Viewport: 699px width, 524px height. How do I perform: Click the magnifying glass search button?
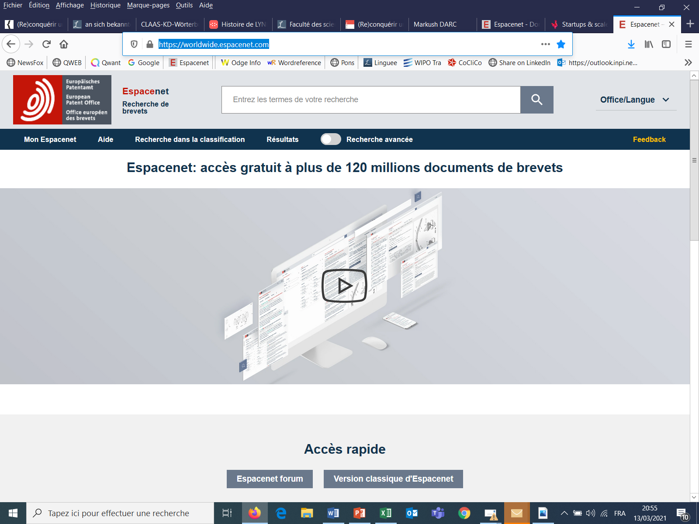pos(536,100)
